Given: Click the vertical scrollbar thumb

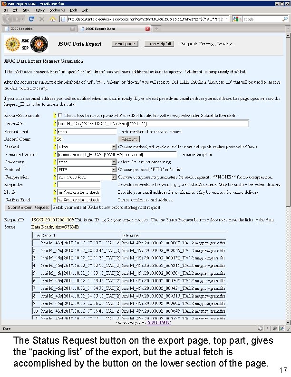Looking at the screenshot, I should coord(288,122).
